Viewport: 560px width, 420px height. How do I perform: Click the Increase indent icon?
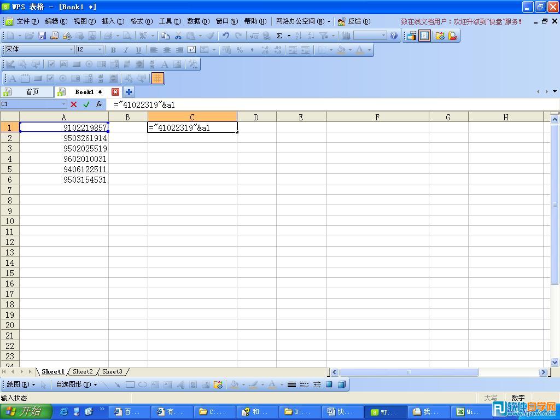pyautogui.click(x=305, y=50)
